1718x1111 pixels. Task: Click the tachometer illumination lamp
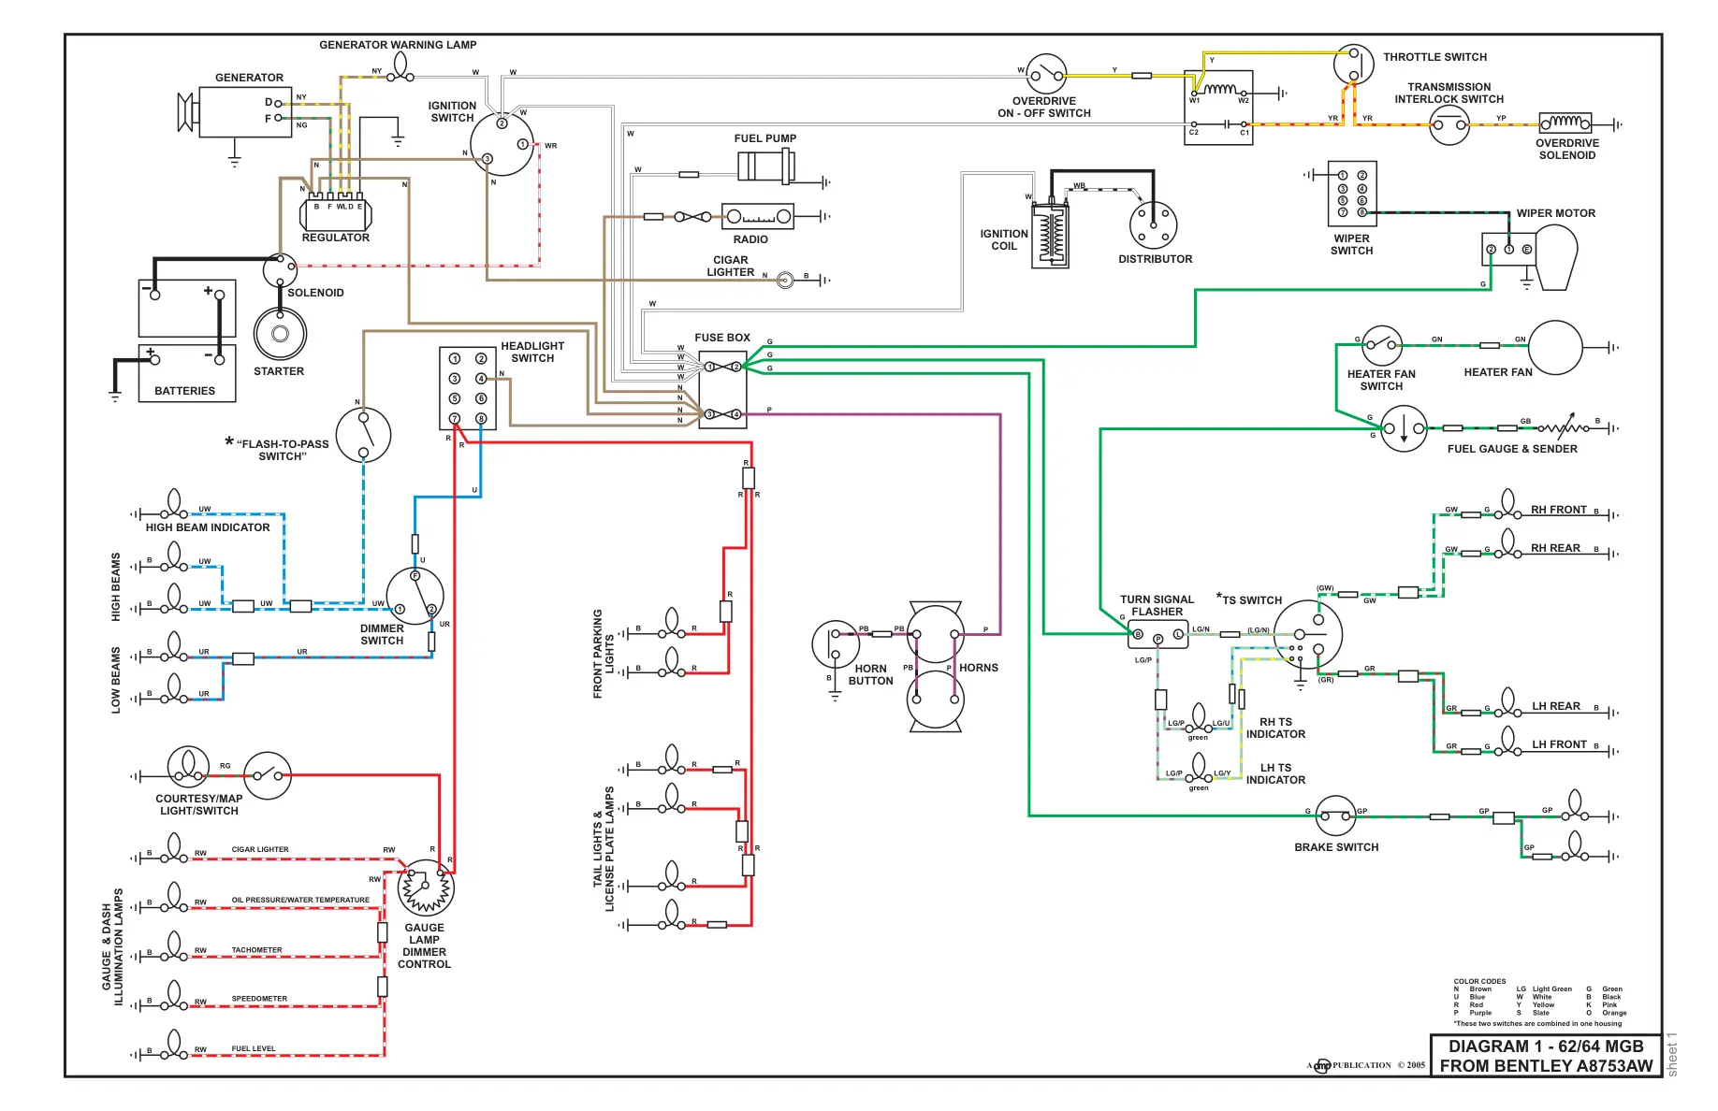tap(174, 947)
